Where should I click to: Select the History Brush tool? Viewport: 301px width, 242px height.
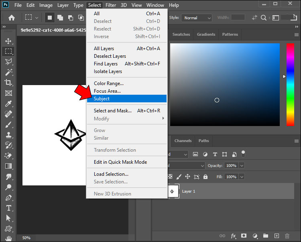8,145
